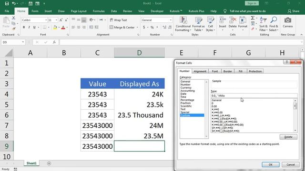Select 0.00 in format type list
This screenshot has width=305, height=171.
coord(214,106)
